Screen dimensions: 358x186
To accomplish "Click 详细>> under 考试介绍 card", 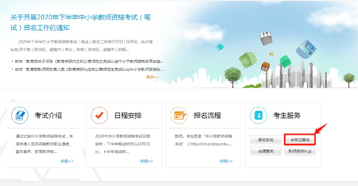I will [67, 161].
